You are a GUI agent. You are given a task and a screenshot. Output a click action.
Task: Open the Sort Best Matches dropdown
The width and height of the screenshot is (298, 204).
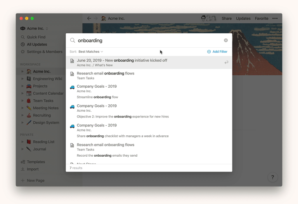click(91, 52)
